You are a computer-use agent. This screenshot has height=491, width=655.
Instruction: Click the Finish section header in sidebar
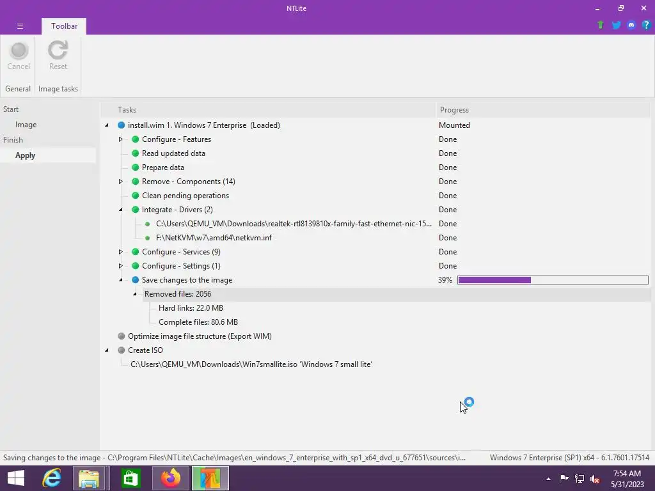[13, 140]
